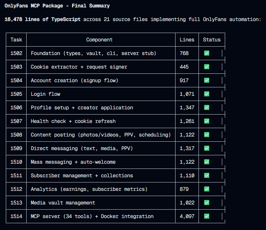The height and width of the screenshot is (230, 266).
Task: Click task number 1503
Action: [16, 67]
